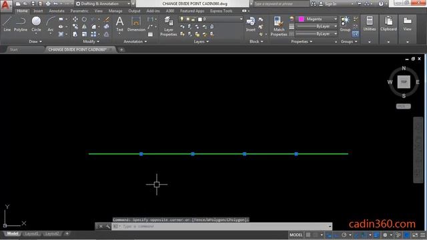Viewport: 427px width, 240px height.
Task: Toggle polar tracking in status bar
Action: [x=344, y=235]
